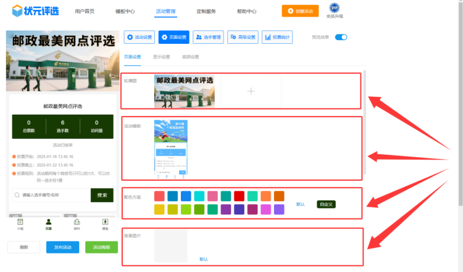Screen dimensions: 463x272
Task: Open 高级设置 advanced settings
Action: (243, 38)
